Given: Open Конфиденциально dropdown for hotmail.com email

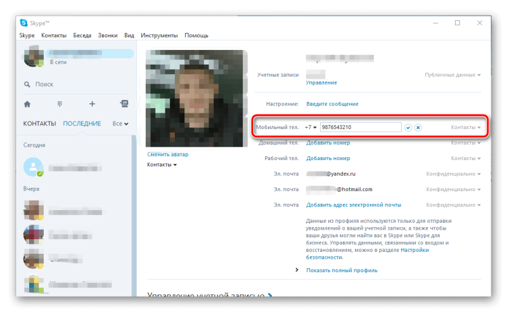Looking at the screenshot, I should click(x=453, y=189).
